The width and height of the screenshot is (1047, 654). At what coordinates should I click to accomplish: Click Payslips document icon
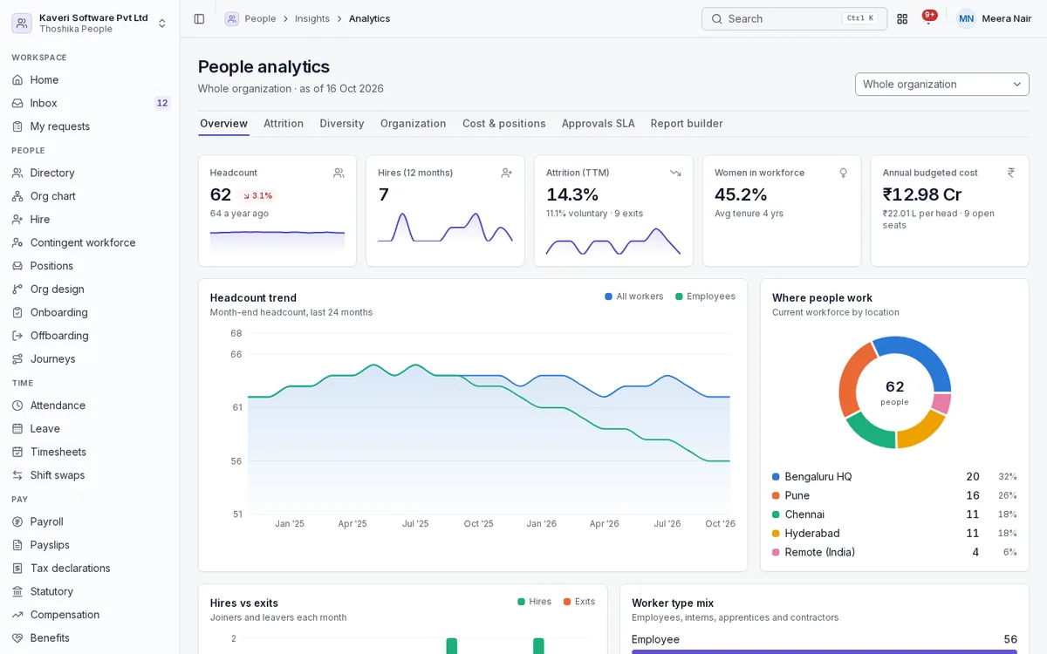[x=17, y=545]
